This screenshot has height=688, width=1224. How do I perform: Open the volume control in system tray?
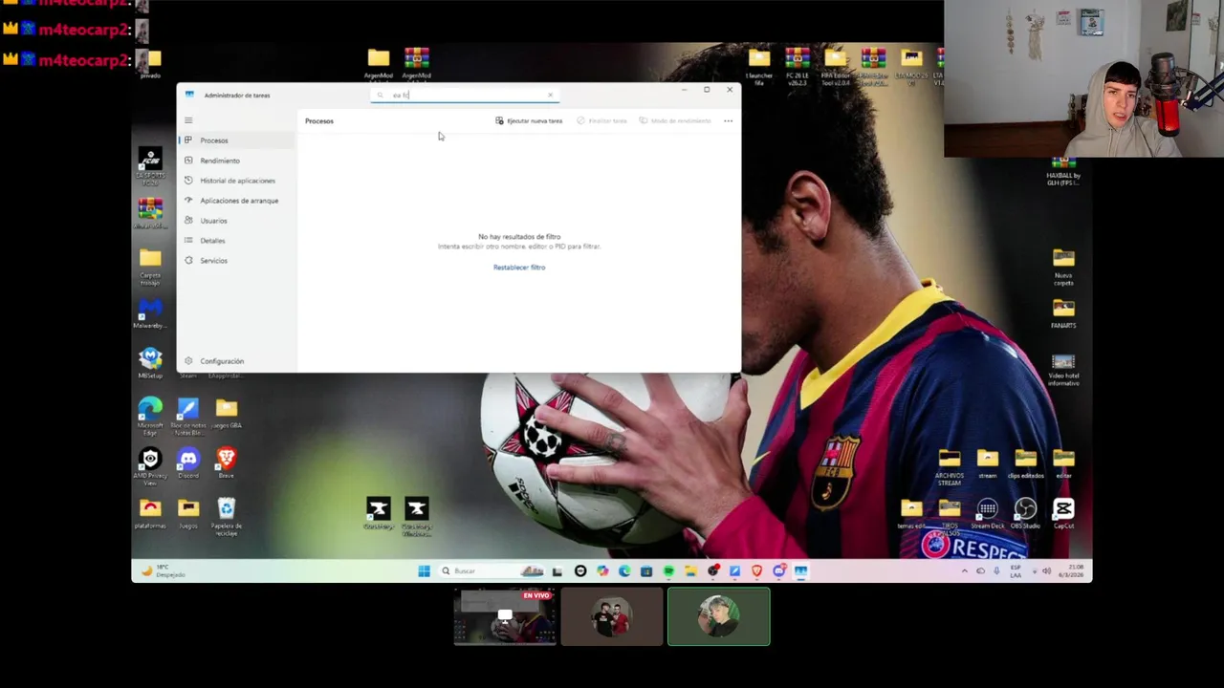(1046, 571)
